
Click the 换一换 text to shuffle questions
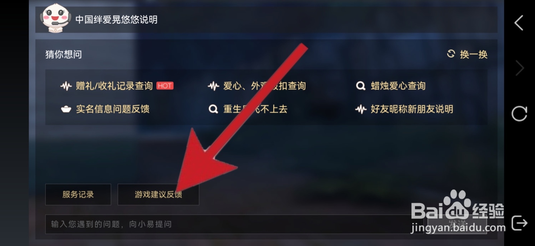474,54
